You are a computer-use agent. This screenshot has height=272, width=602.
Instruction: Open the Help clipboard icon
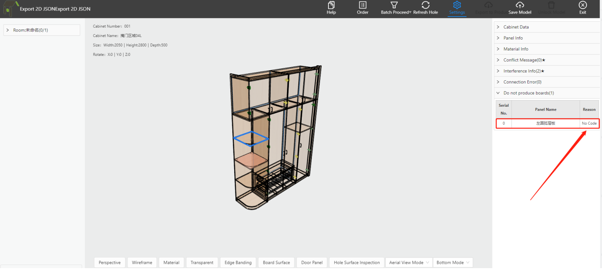(x=331, y=5)
